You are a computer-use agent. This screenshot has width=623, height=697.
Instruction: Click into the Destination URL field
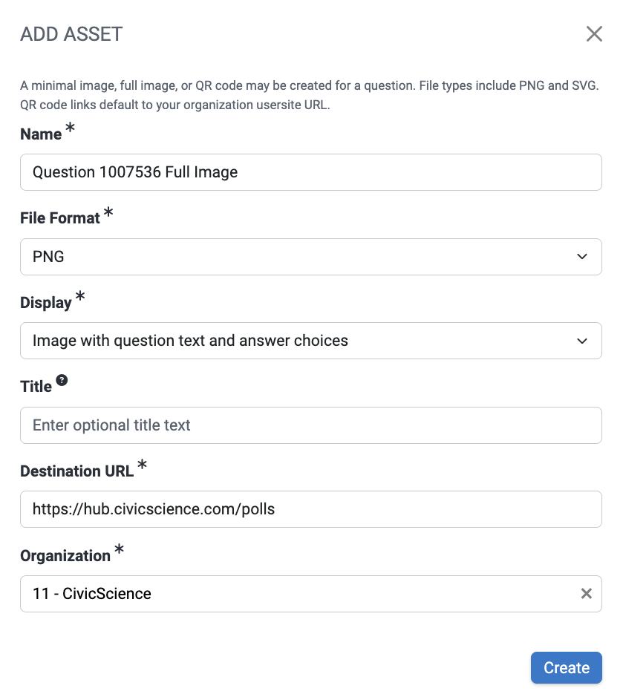click(310, 509)
